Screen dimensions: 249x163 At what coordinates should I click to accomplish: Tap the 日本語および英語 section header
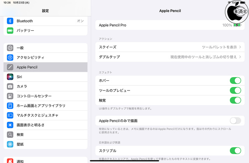(x=110, y=142)
